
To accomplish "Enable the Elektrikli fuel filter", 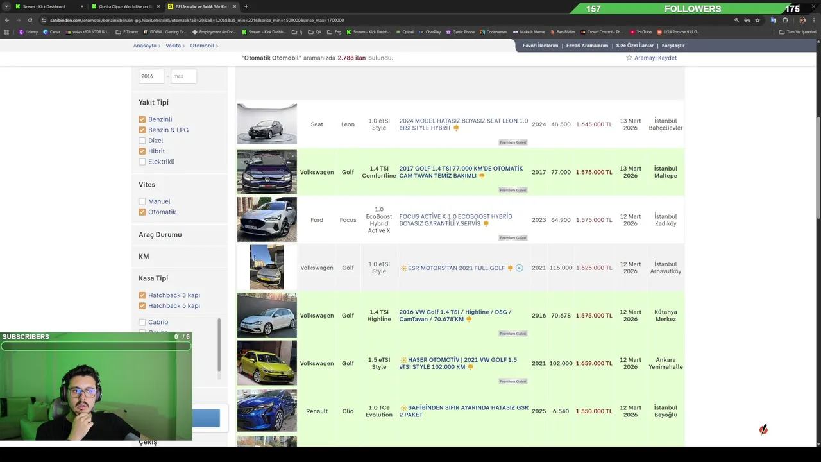I will pos(142,162).
